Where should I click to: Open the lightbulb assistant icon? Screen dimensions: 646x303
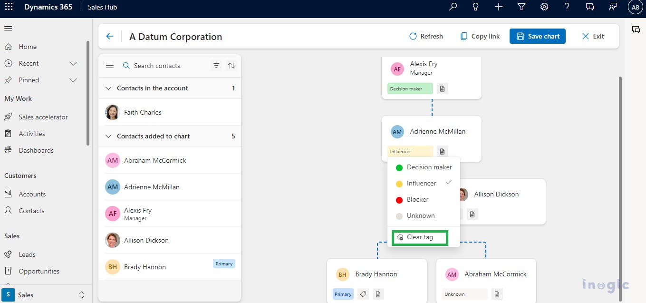pos(475,7)
